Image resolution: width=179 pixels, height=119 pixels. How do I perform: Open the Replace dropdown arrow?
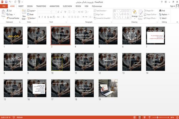(169, 14)
